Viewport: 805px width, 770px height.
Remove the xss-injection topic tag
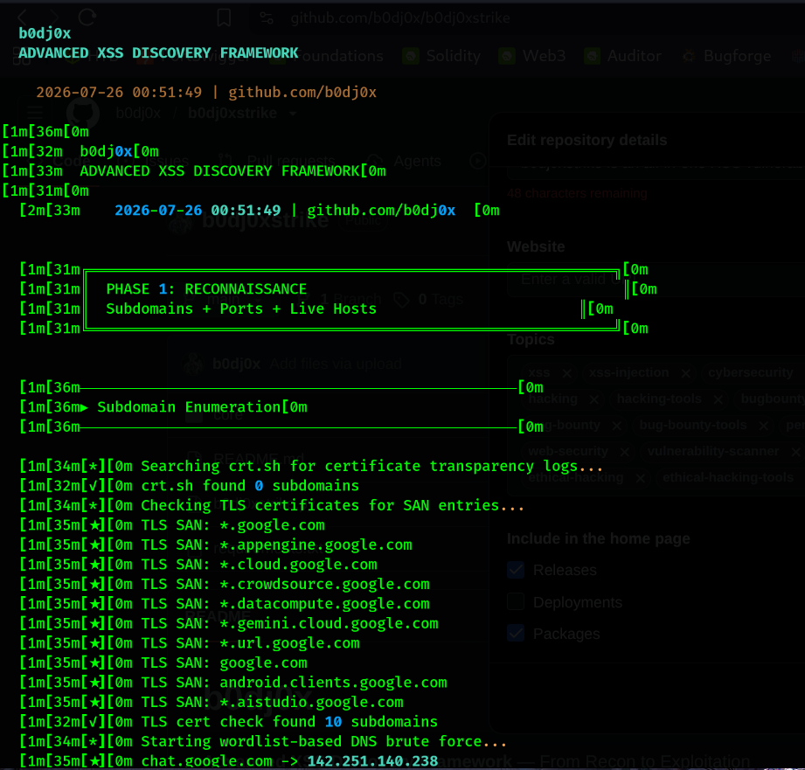pos(685,373)
